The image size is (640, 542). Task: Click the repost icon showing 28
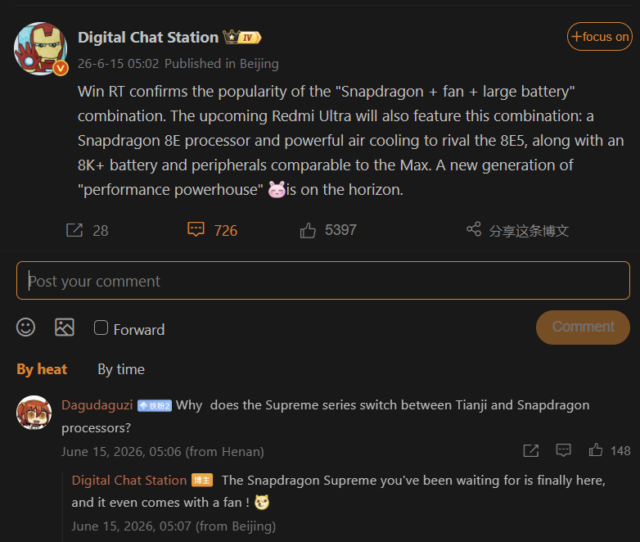click(x=74, y=230)
